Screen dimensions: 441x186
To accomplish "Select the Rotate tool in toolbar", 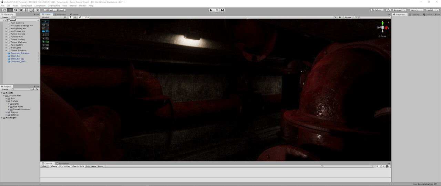I will [x=15, y=10].
